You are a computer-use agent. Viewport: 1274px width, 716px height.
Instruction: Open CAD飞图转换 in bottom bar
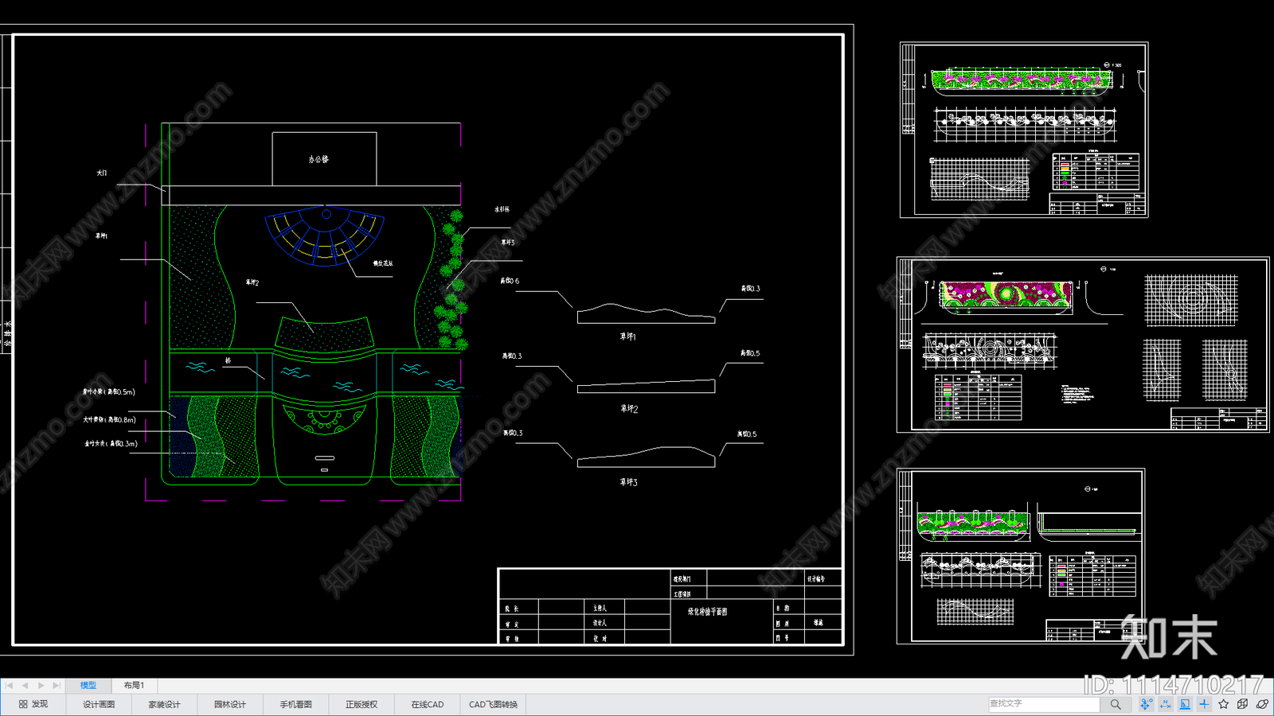tap(493, 704)
